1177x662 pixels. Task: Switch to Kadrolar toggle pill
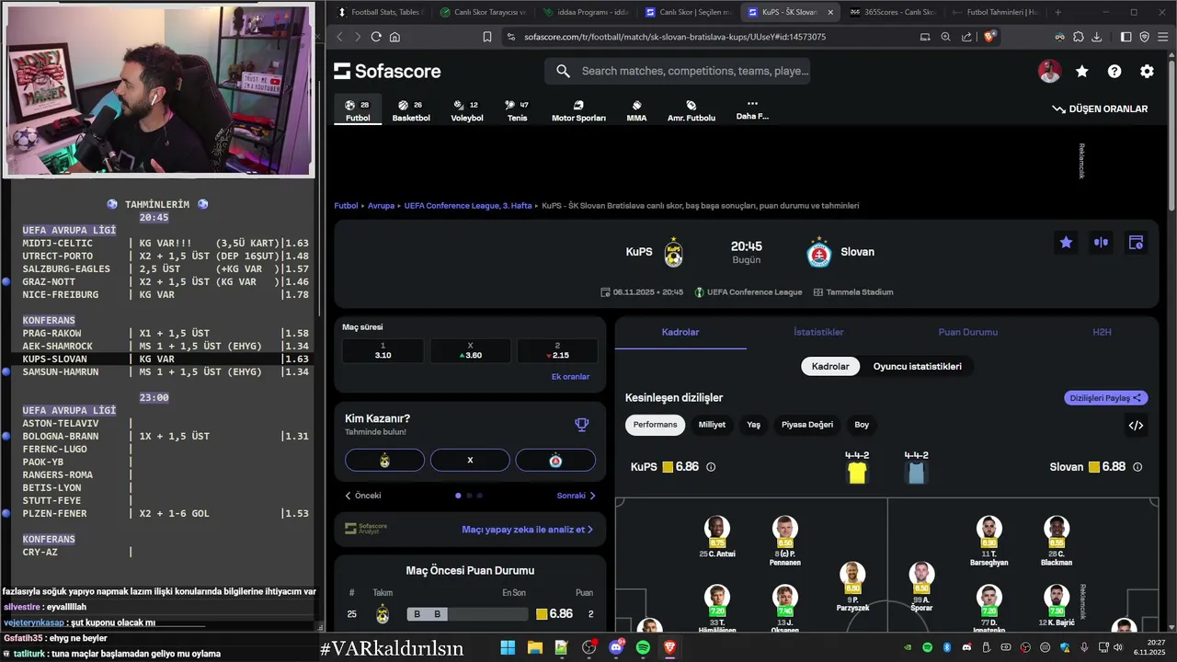tap(830, 366)
